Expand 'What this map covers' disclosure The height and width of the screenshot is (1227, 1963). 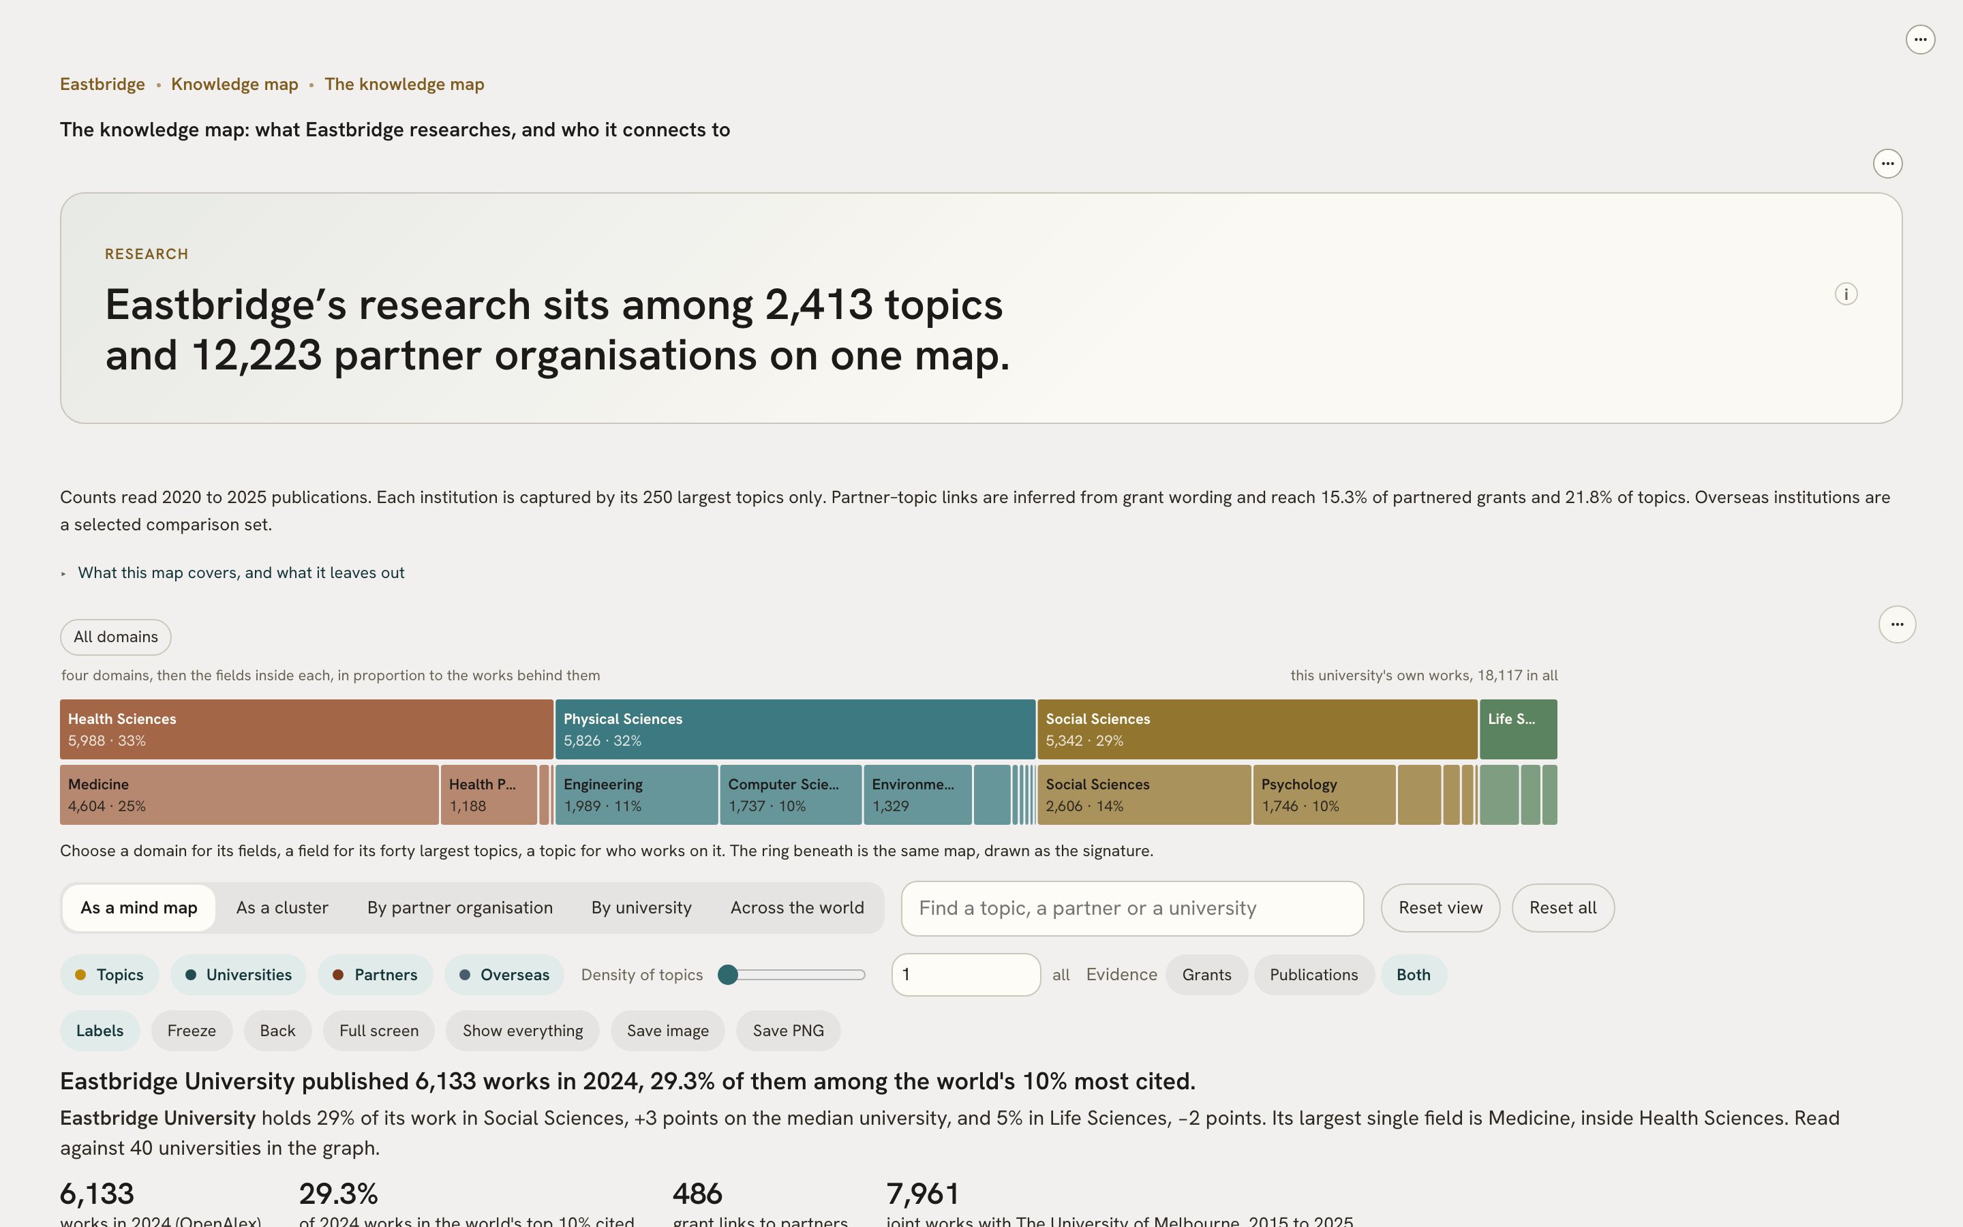[x=232, y=573]
